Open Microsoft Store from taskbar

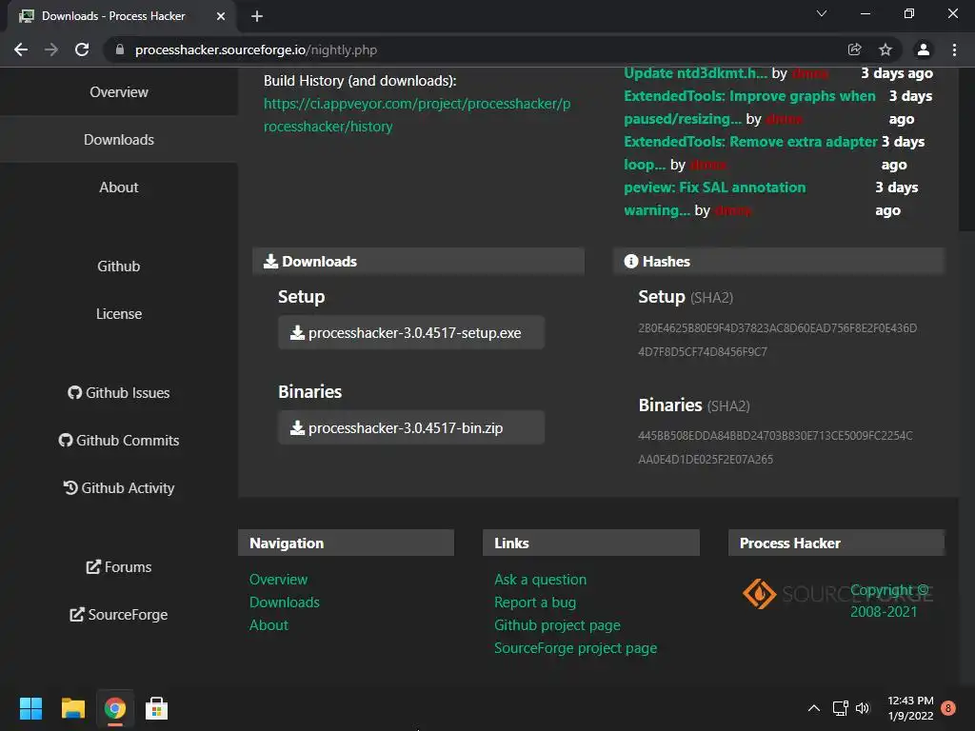(156, 708)
